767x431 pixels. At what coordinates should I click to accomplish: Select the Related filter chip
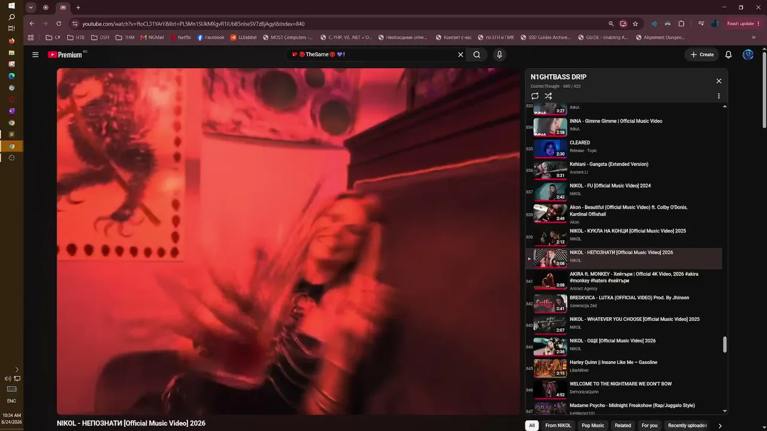click(623, 426)
